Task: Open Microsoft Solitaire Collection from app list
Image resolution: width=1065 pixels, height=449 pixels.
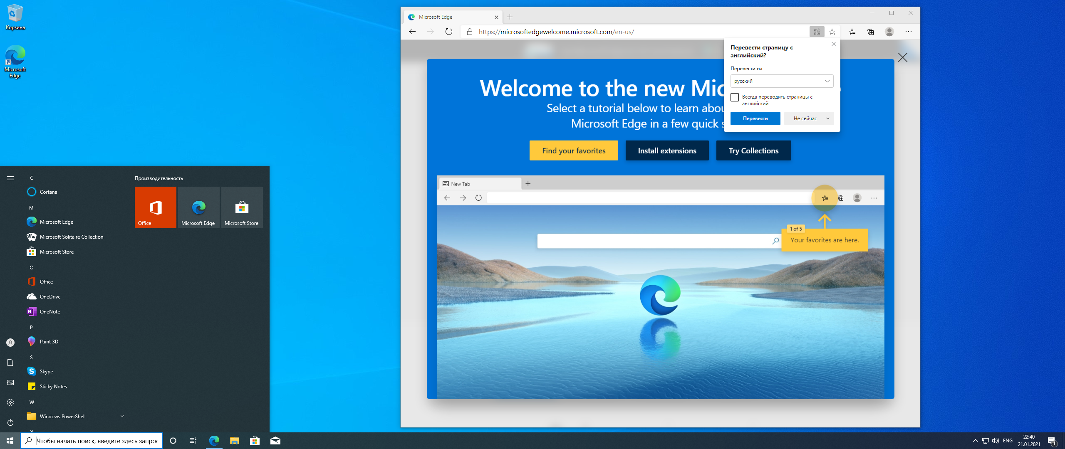Action: [x=71, y=237]
